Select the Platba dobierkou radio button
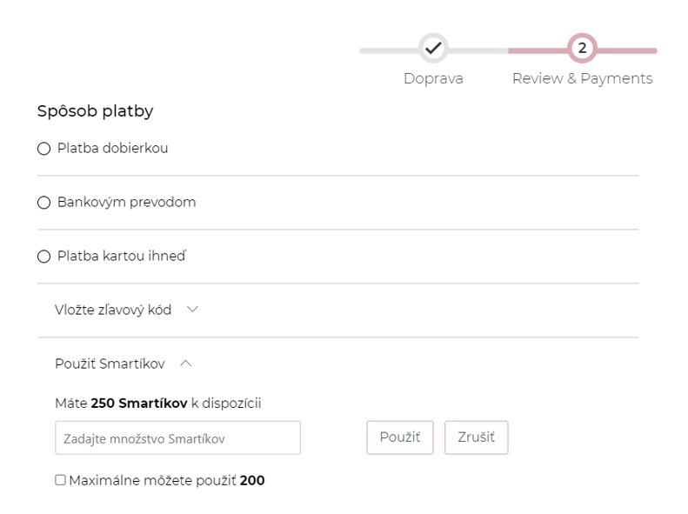The width and height of the screenshot is (688, 514). coord(43,149)
